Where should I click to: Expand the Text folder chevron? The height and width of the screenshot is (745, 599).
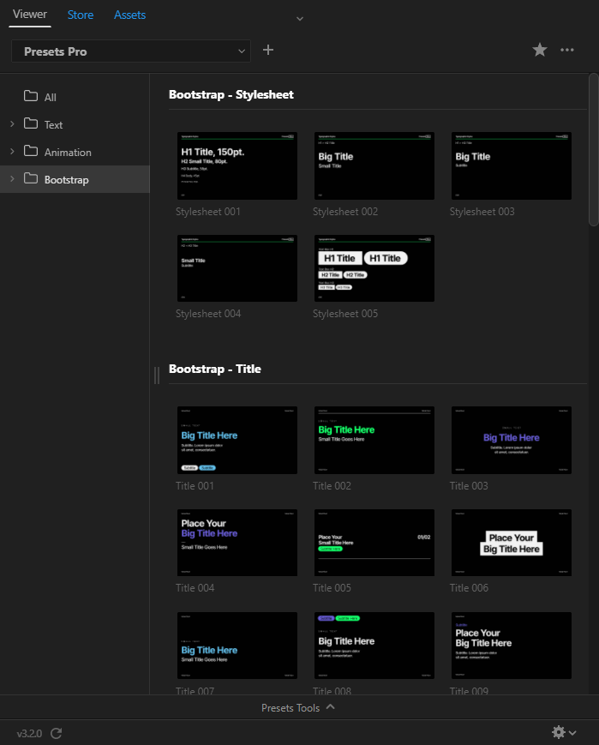pyautogui.click(x=12, y=124)
